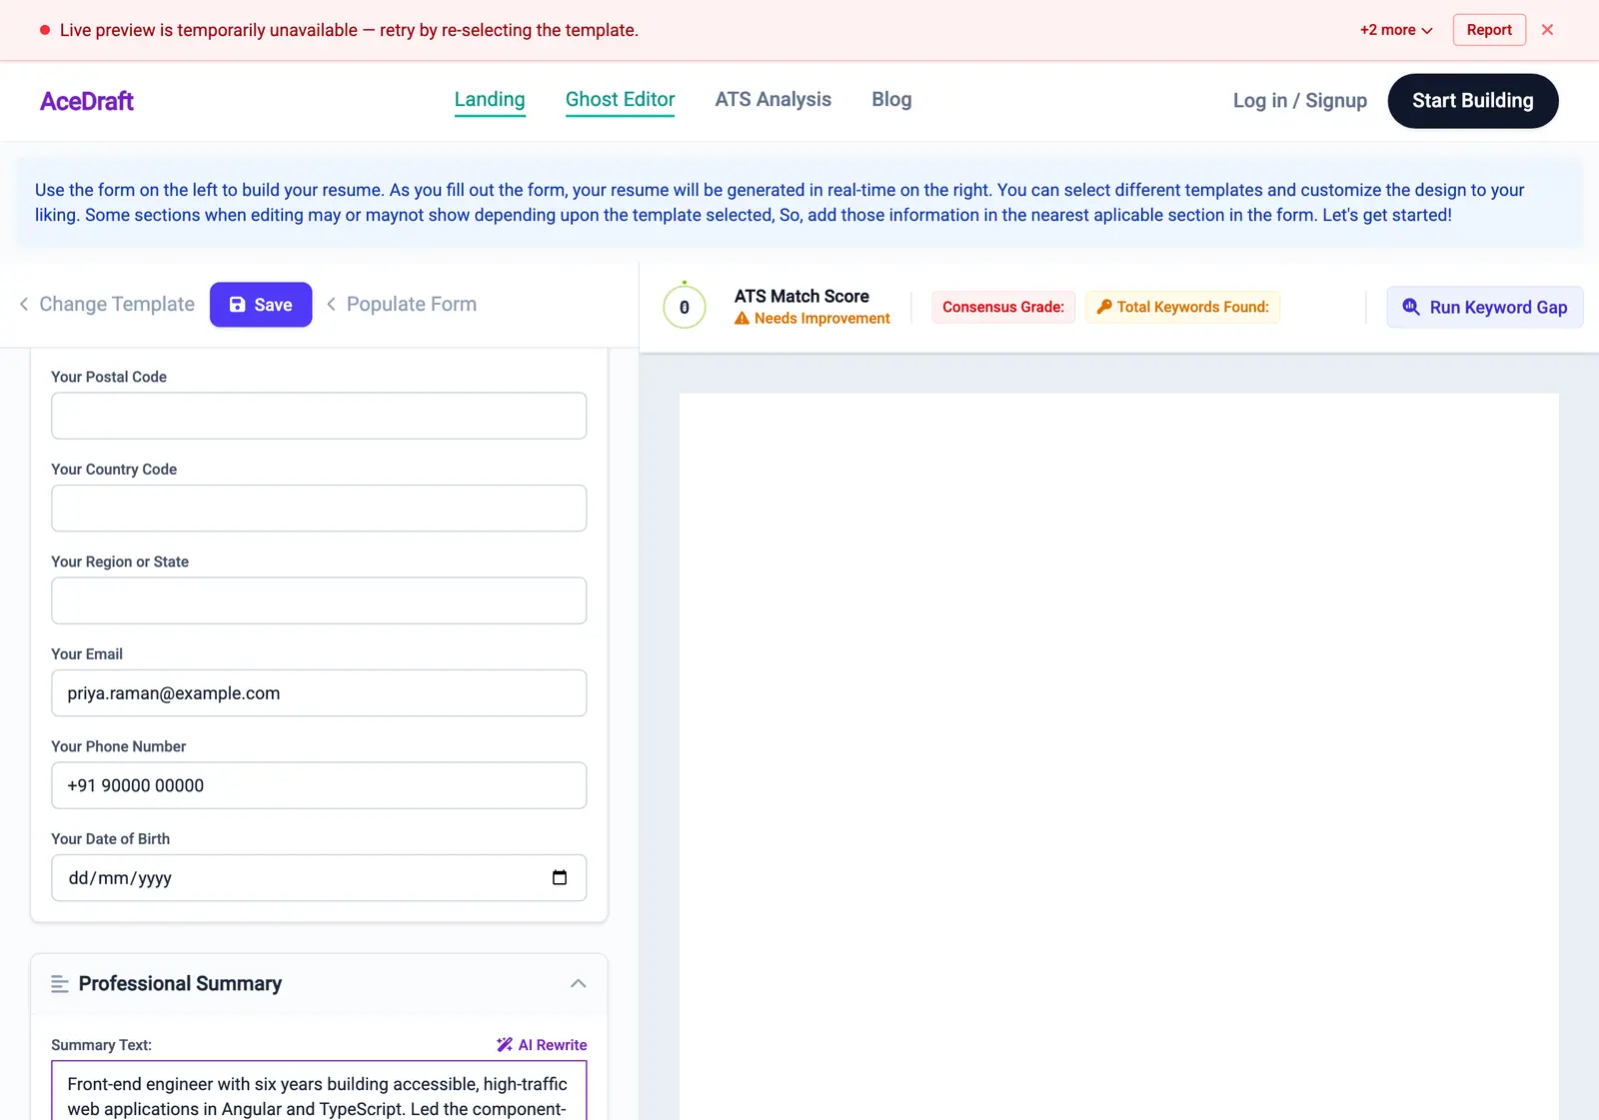Click the Professional Summary lines icon
1599x1120 pixels.
tap(60, 984)
